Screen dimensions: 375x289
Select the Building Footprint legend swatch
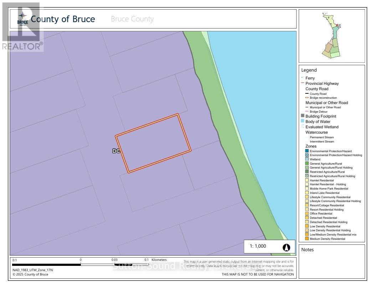pyautogui.click(x=303, y=116)
